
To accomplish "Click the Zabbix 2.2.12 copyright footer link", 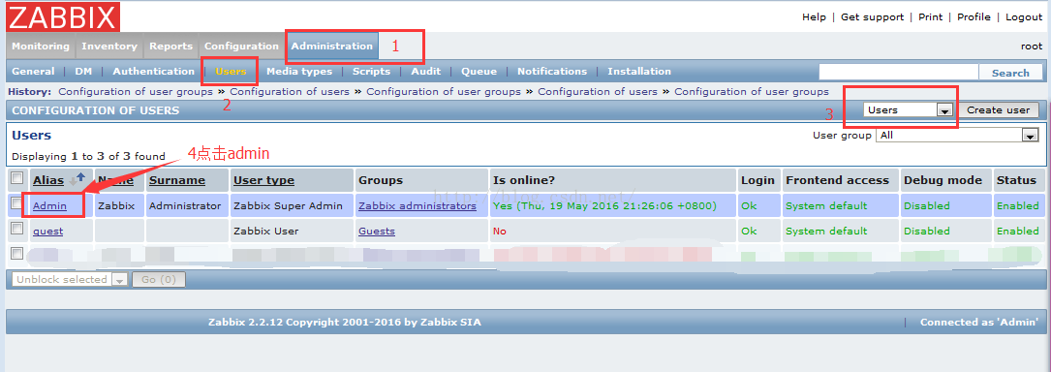I will coord(345,322).
